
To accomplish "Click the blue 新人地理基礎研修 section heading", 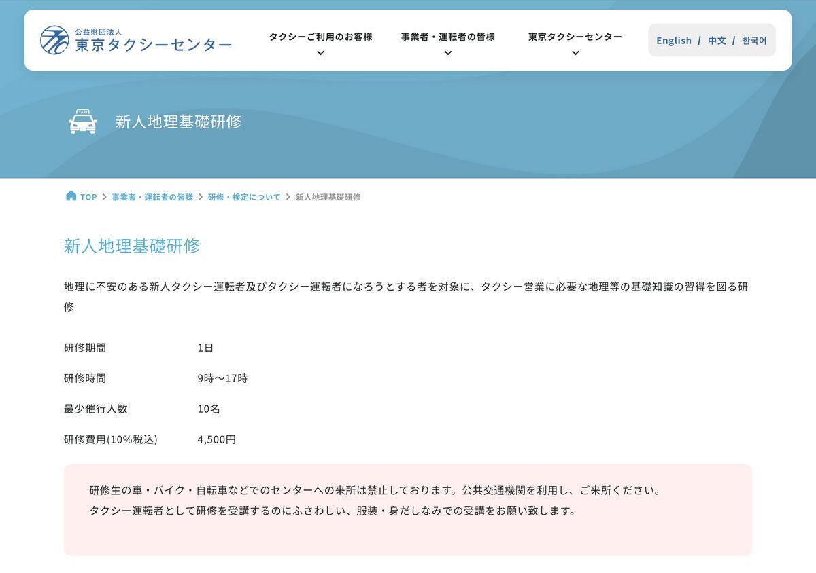I will point(132,246).
